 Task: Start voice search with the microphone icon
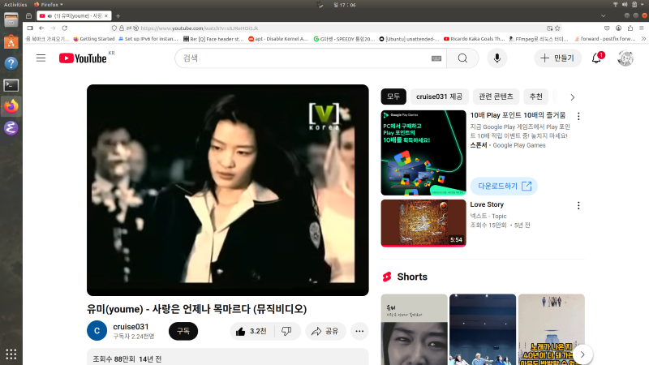(496, 58)
